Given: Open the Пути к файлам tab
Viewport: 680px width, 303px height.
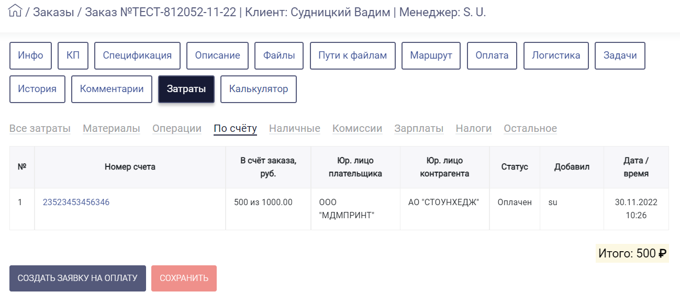Looking at the screenshot, I should coord(353,55).
